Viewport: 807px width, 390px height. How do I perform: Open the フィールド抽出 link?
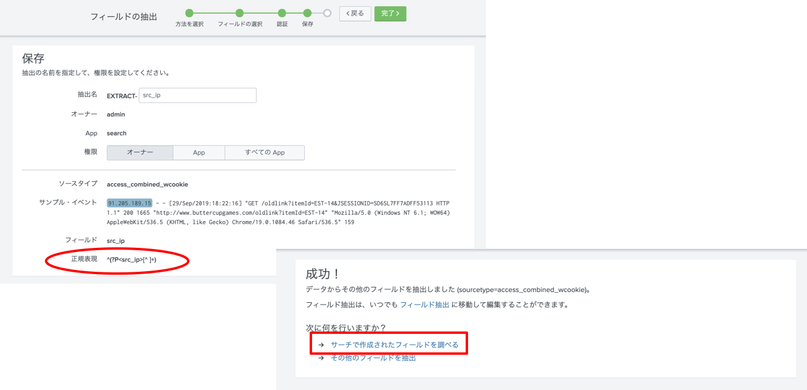click(424, 305)
